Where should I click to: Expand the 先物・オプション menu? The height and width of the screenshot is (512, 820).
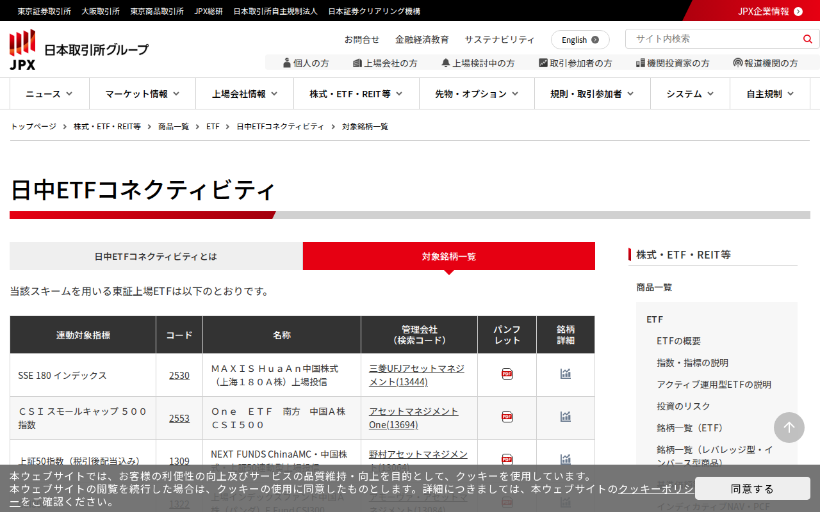pos(477,93)
